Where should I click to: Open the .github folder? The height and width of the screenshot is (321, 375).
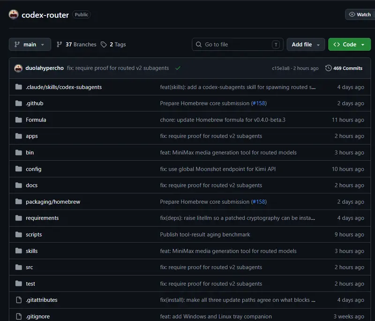[34, 103]
